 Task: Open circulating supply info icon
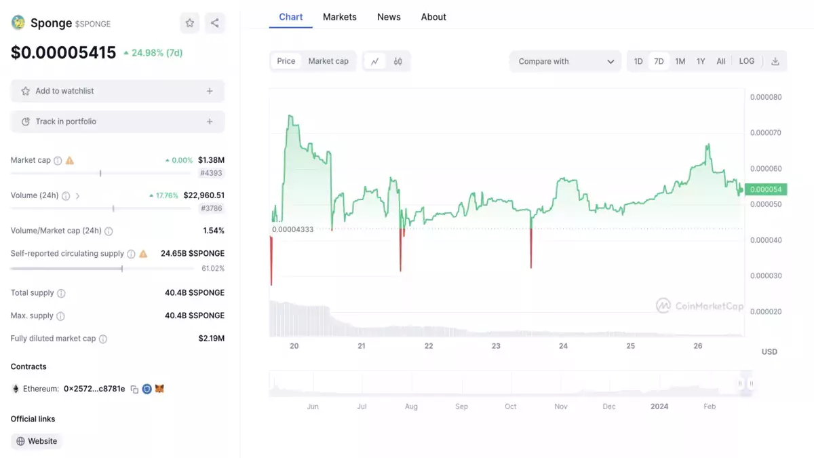(132, 254)
